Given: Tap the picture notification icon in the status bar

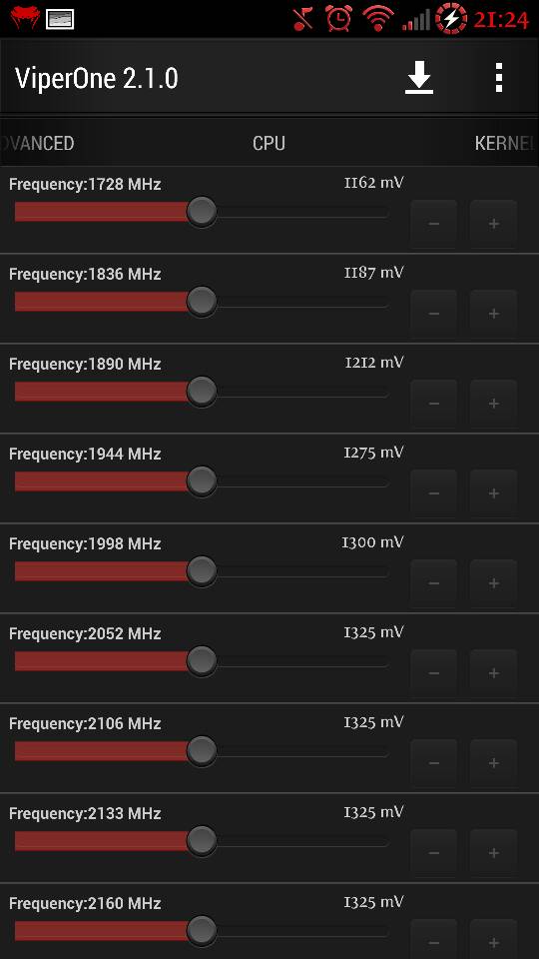Looking at the screenshot, I should pyautogui.click(x=60, y=19).
